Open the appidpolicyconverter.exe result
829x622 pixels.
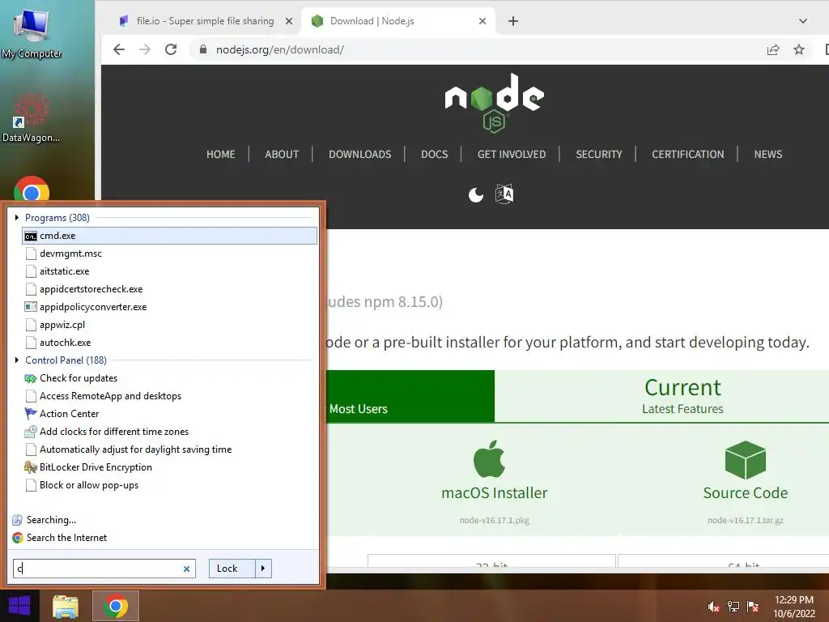click(x=93, y=307)
